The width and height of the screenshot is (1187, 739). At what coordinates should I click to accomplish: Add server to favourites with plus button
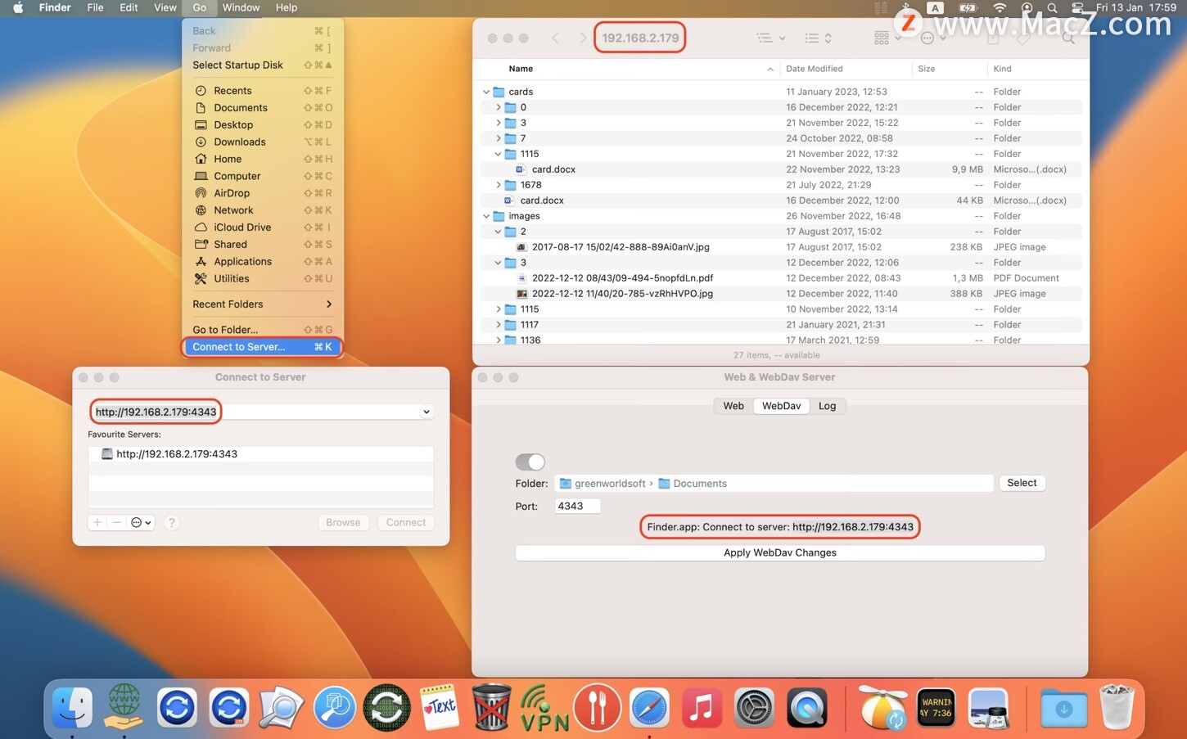pyautogui.click(x=97, y=522)
